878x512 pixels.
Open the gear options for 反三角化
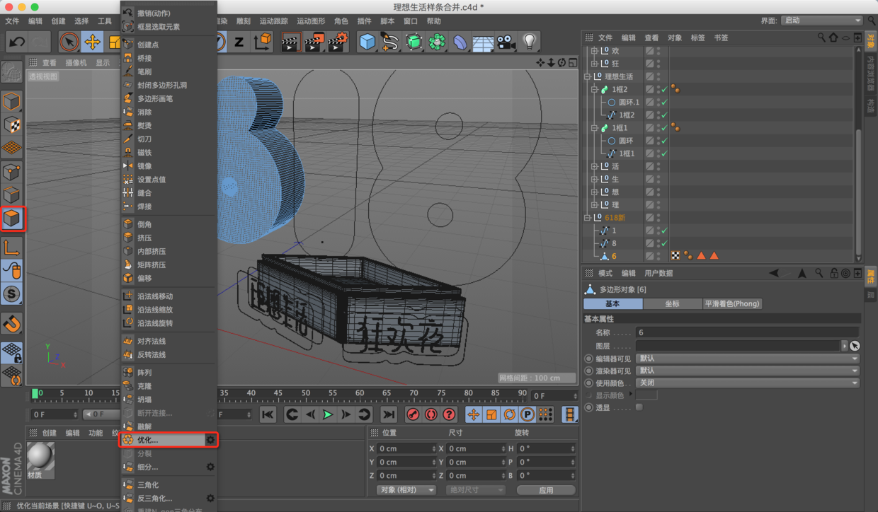pyautogui.click(x=210, y=498)
